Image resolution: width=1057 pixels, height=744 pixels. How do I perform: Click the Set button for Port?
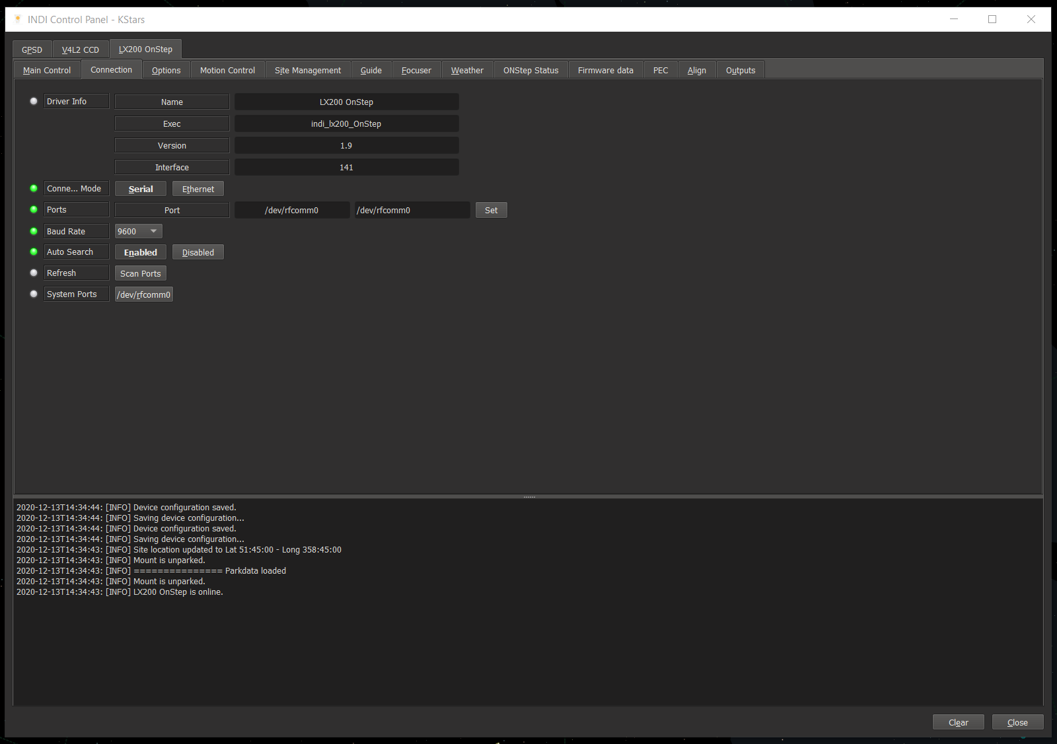pyautogui.click(x=492, y=210)
